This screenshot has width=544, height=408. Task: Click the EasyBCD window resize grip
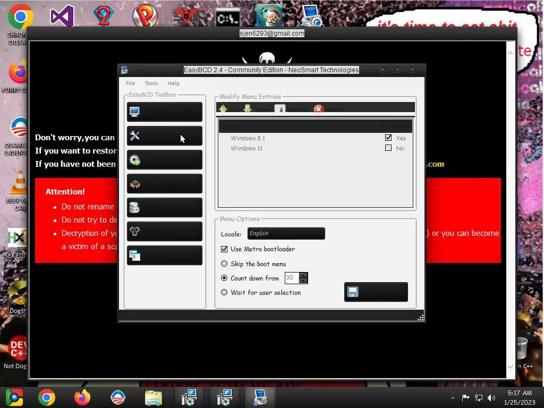coord(421,318)
